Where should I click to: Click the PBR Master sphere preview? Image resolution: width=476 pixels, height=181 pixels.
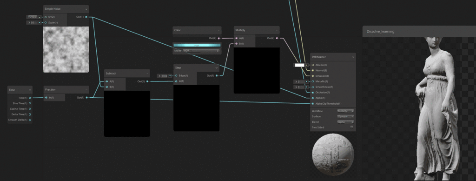[333, 155]
